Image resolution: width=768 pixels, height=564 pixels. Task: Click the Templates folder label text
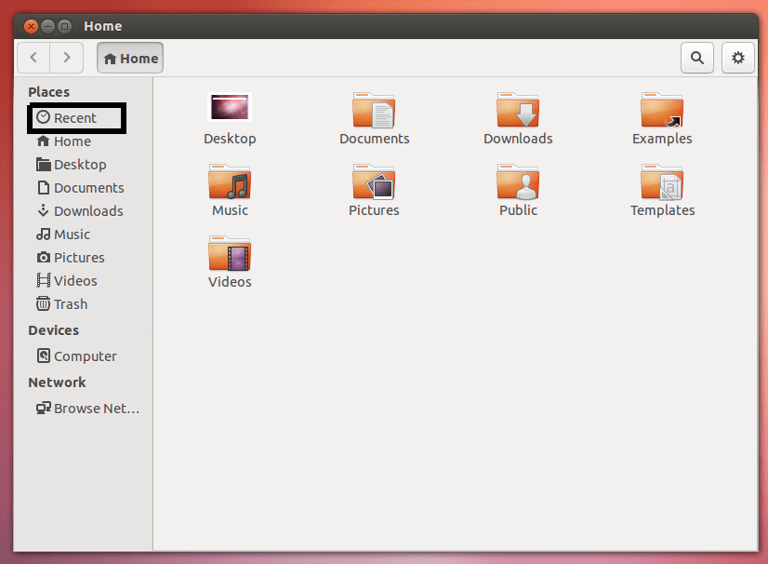[662, 210]
